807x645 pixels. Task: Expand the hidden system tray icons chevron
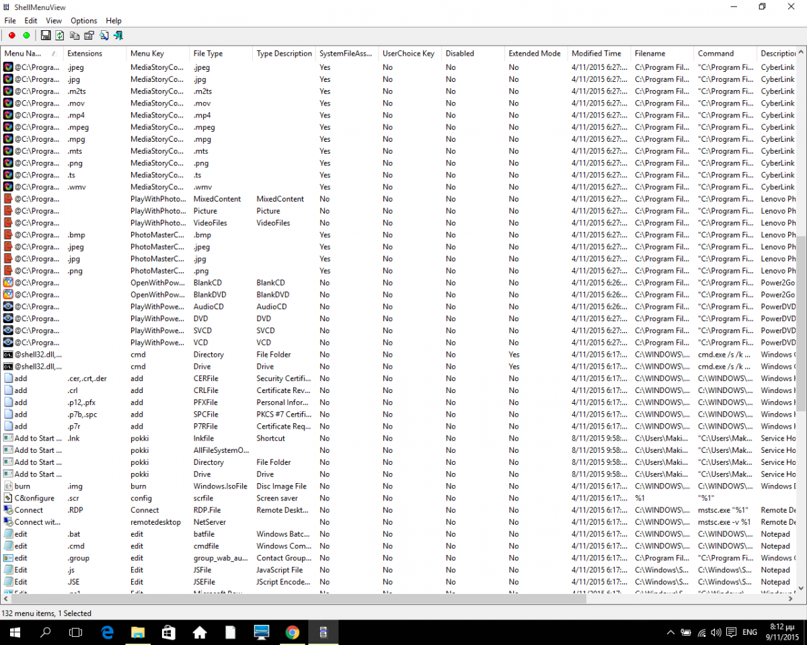[670, 632]
